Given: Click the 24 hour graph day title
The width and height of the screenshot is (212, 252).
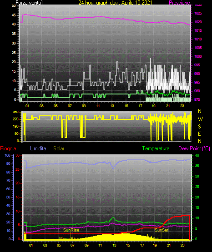Looking at the screenshot, I should pos(115,3).
